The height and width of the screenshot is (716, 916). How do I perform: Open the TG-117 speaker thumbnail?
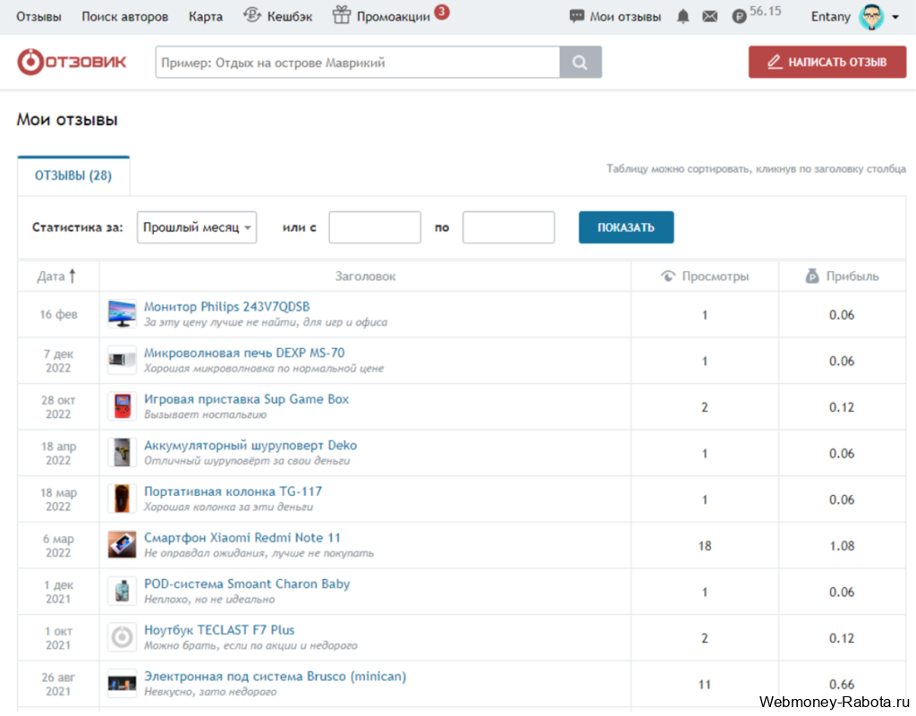click(x=122, y=499)
